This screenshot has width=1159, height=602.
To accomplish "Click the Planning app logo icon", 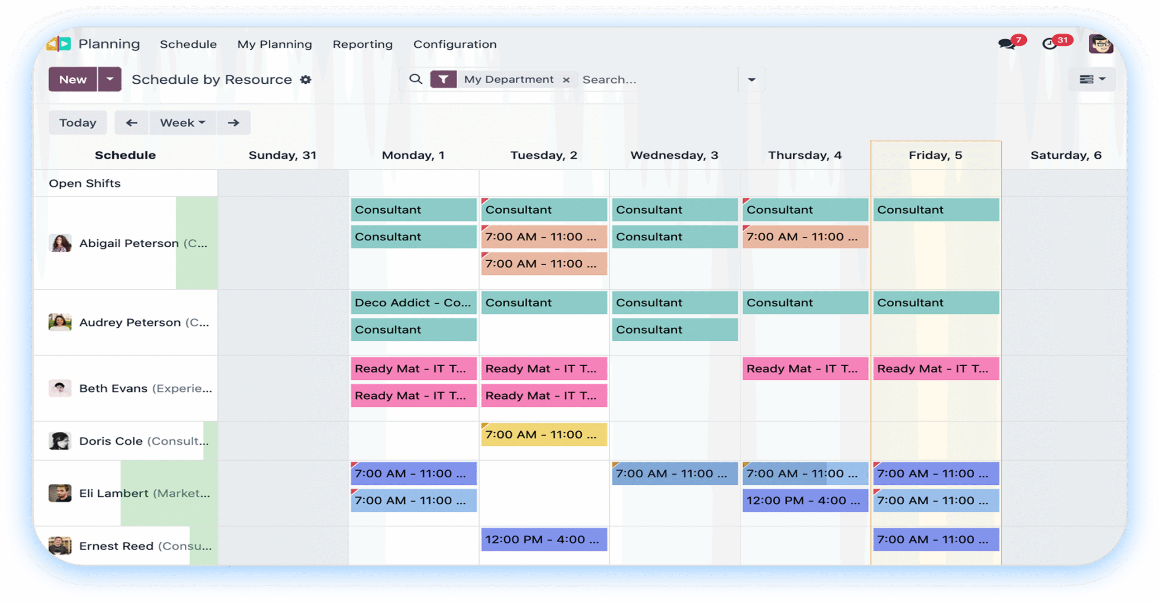I will (59, 44).
